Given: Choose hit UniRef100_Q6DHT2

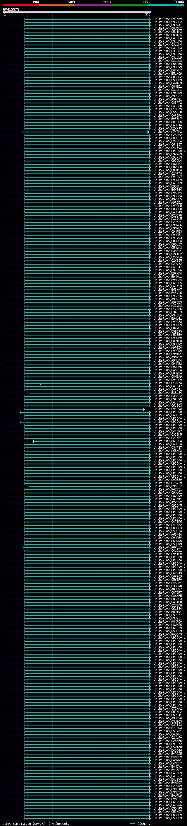Looking at the screenshot, I should [x=168, y=415].
